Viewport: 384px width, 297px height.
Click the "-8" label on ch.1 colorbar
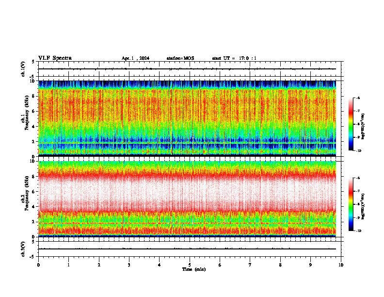(x=357, y=124)
